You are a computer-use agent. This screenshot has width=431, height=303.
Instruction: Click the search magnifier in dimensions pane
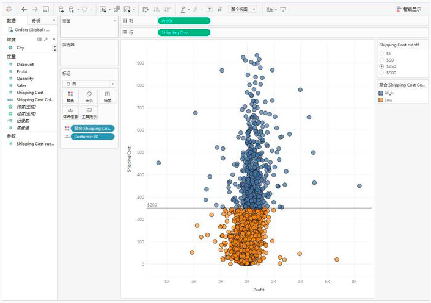tap(46, 39)
